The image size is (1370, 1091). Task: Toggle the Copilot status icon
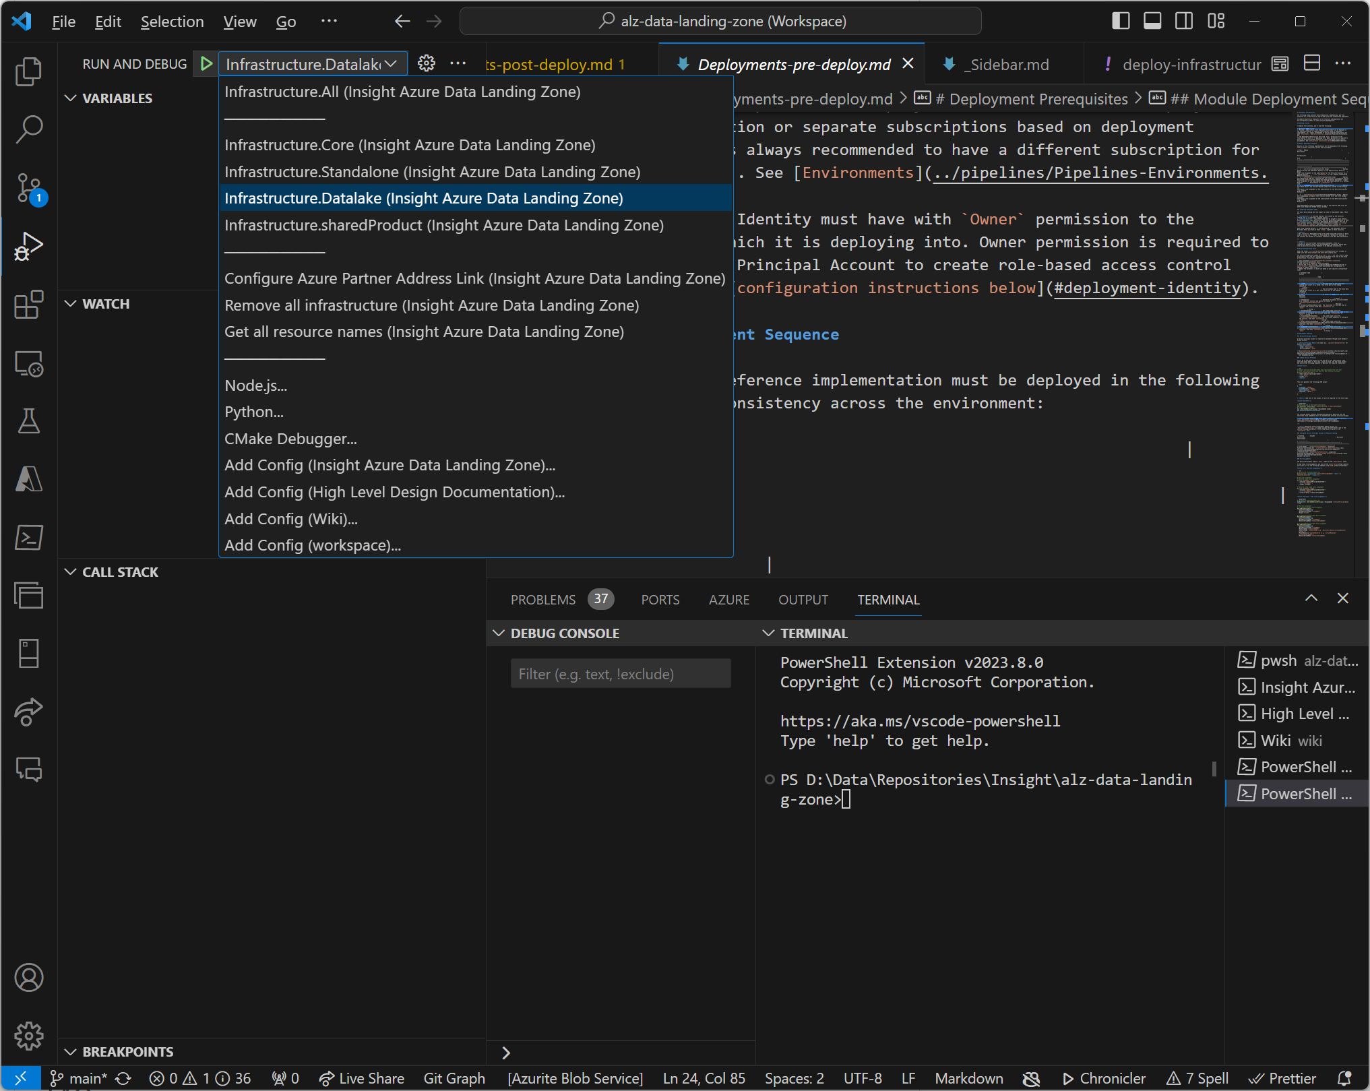pos(1031,1078)
